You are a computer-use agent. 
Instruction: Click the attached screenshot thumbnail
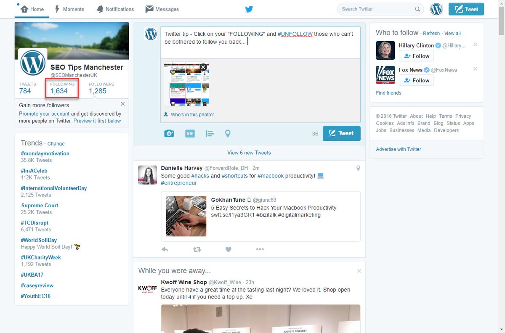186,84
